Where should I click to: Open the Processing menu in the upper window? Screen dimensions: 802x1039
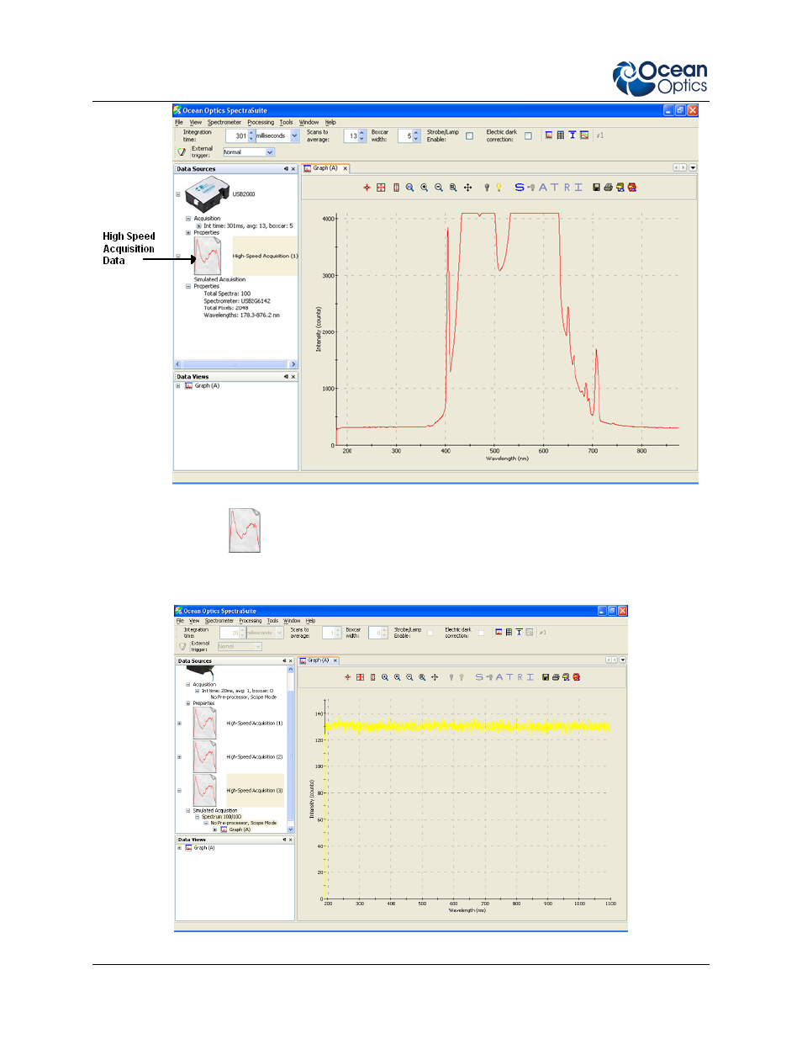261,122
